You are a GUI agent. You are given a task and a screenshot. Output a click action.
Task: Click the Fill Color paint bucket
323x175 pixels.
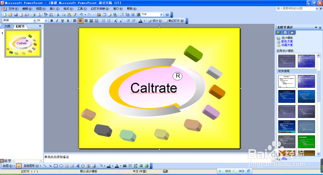101,166
